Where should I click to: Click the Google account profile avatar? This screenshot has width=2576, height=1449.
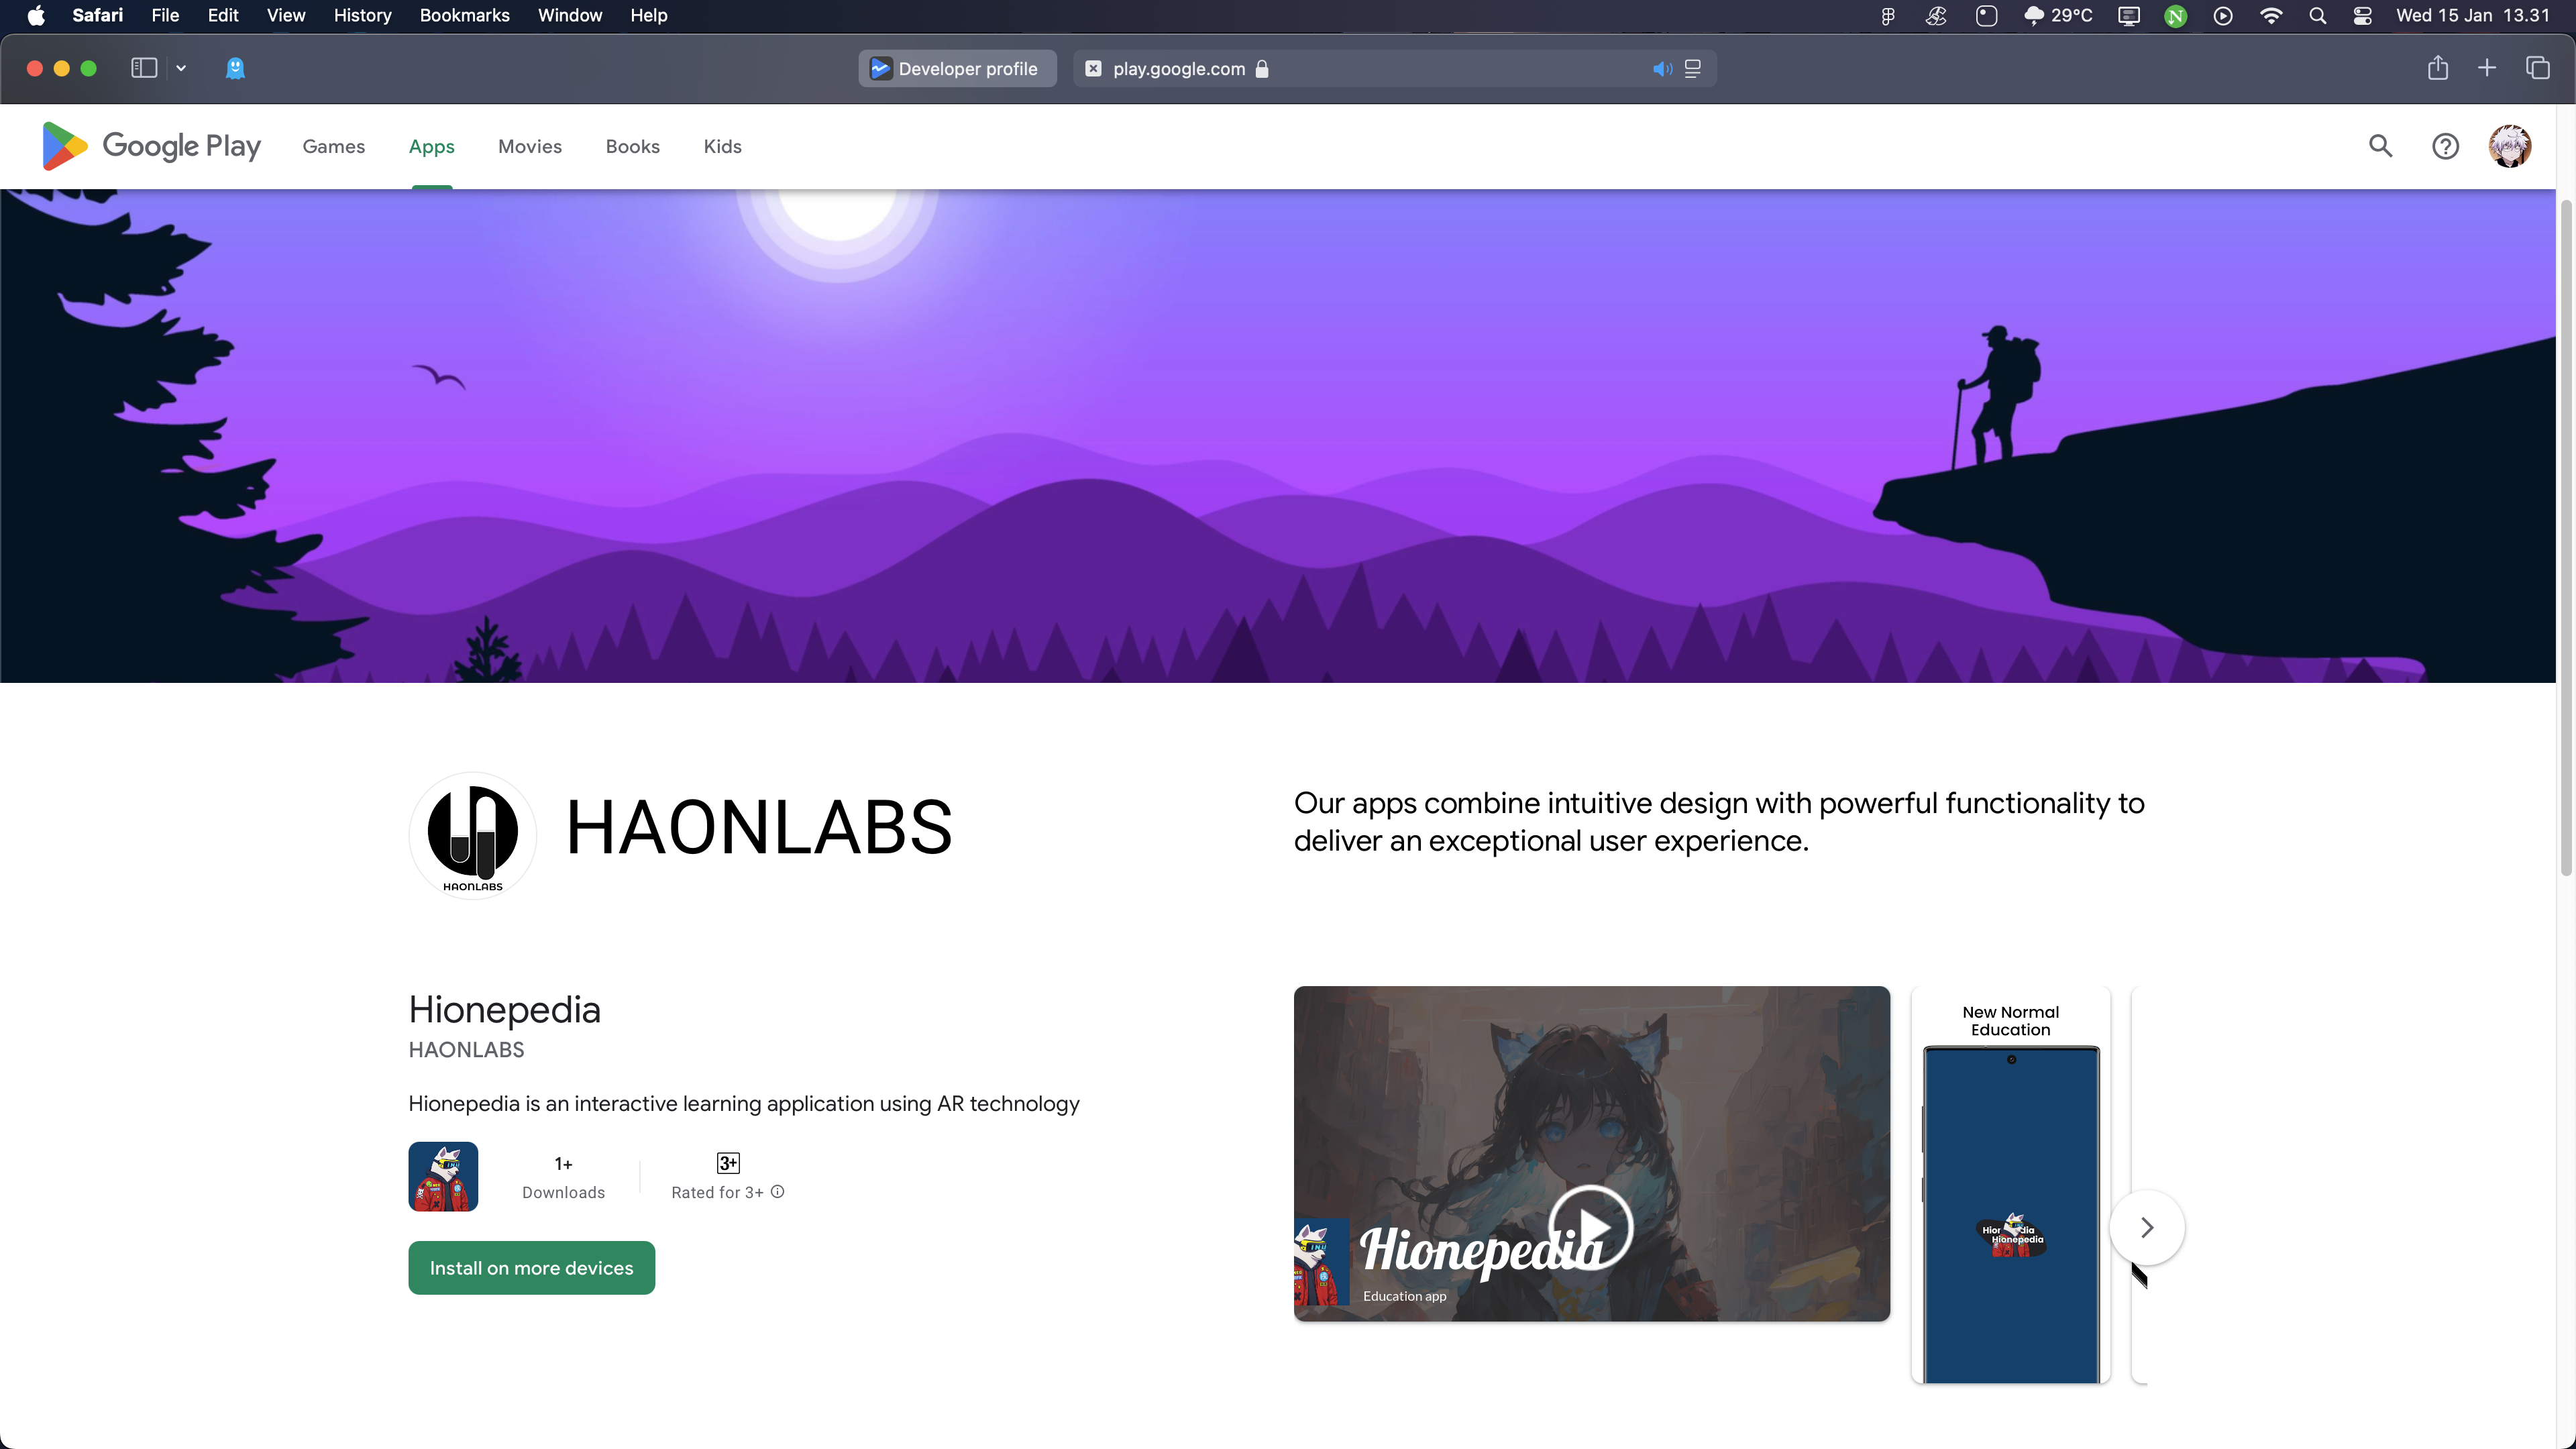click(x=2510, y=146)
